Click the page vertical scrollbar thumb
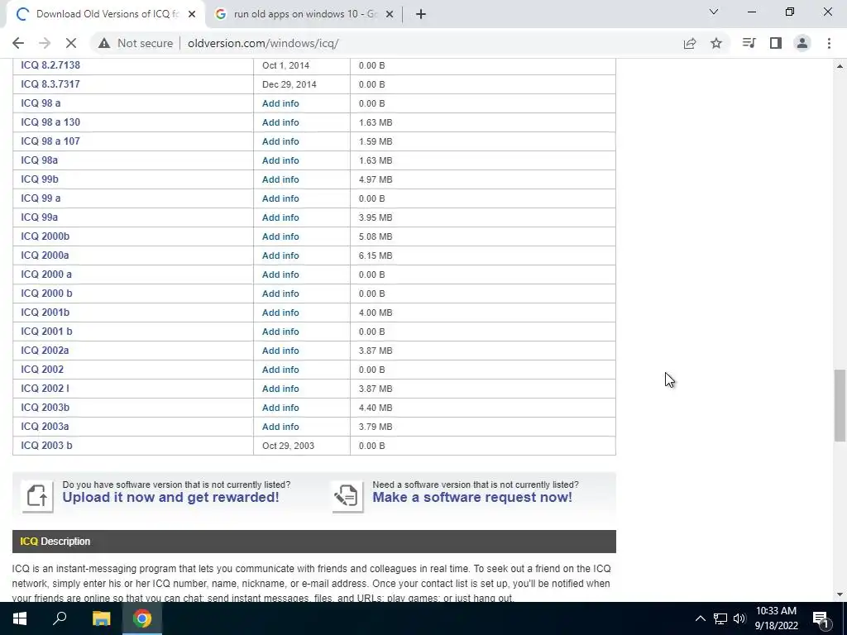 coord(840,405)
